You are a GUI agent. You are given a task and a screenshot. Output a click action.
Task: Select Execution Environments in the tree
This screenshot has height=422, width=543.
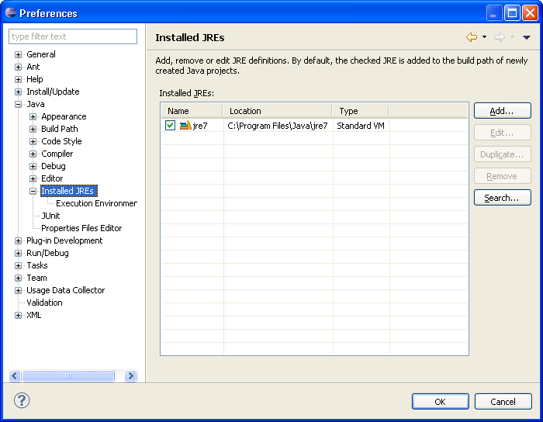pyautogui.click(x=96, y=203)
